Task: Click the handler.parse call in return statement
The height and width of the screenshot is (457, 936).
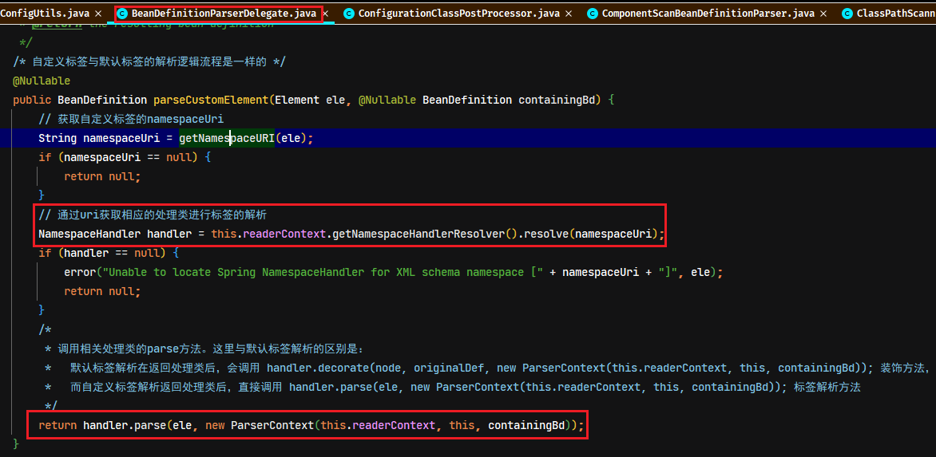Action: (x=124, y=425)
